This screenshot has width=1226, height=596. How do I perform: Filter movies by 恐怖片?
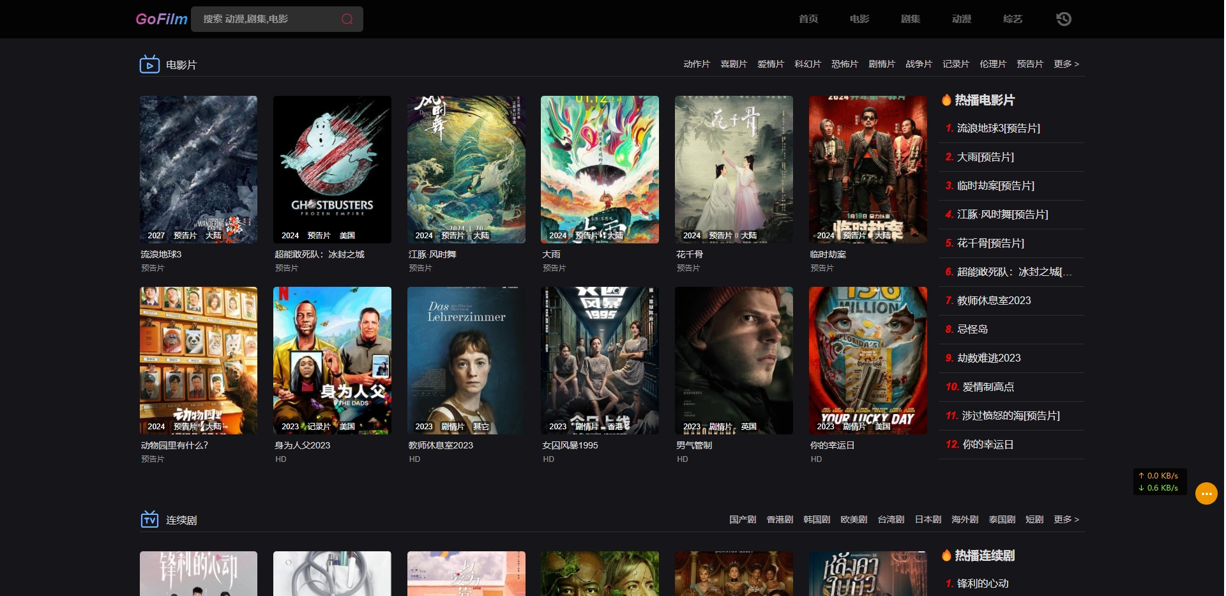[845, 64]
